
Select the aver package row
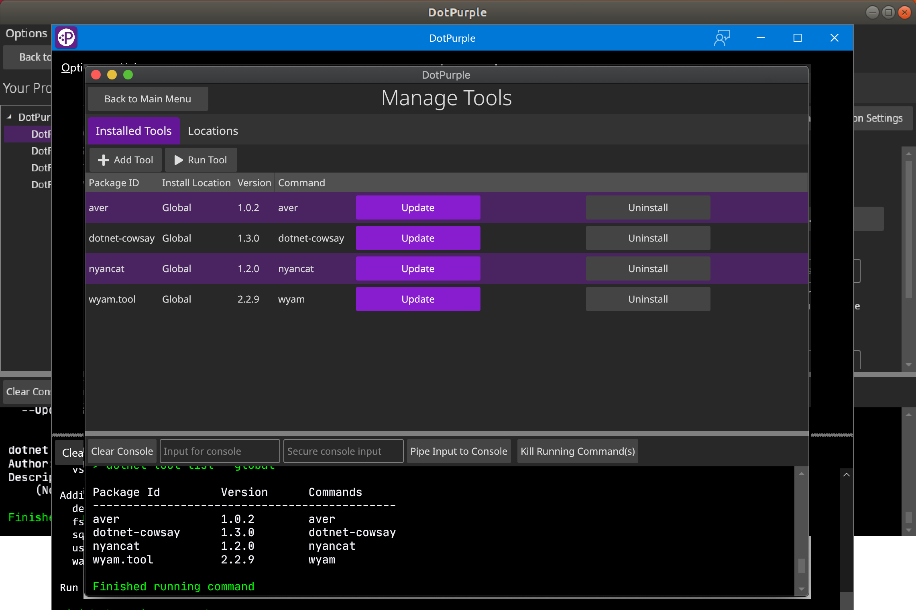pyautogui.click(x=446, y=207)
